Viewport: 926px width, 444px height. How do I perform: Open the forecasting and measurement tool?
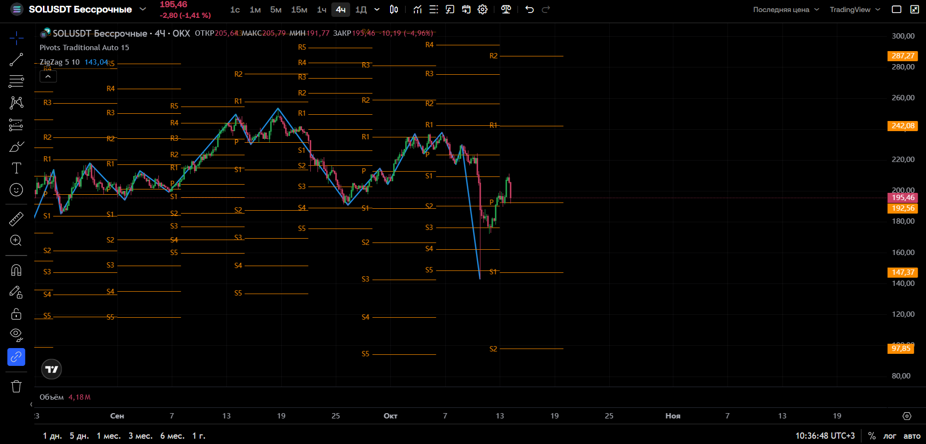tap(16, 125)
